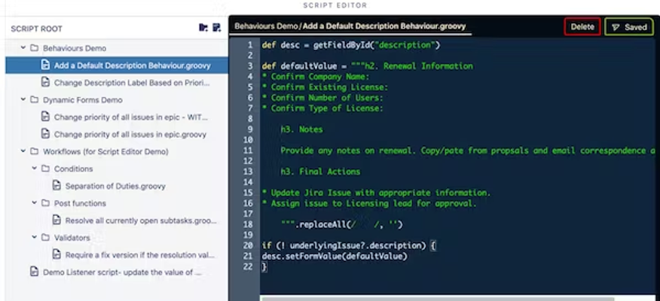Collapse the Conditions folder chevron

pyautogui.click(x=35, y=169)
